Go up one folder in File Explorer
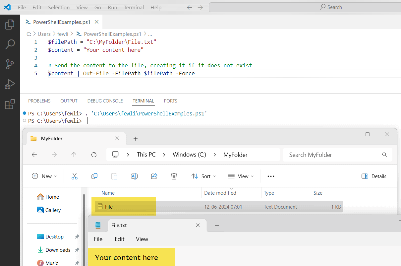401x266 pixels. [x=74, y=155]
